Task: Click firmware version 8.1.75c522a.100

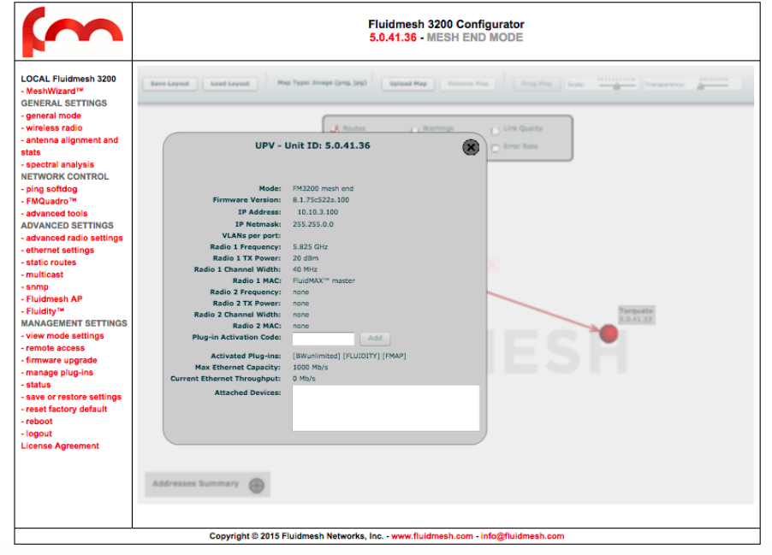Action: pos(321,200)
